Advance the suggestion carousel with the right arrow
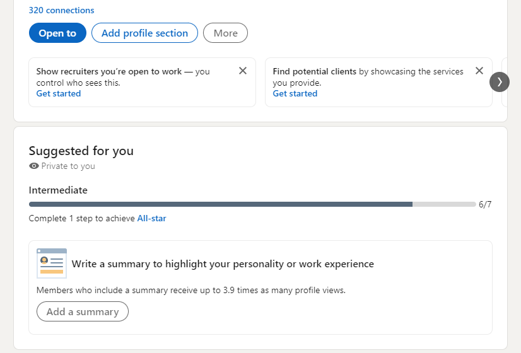 (500, 82)
